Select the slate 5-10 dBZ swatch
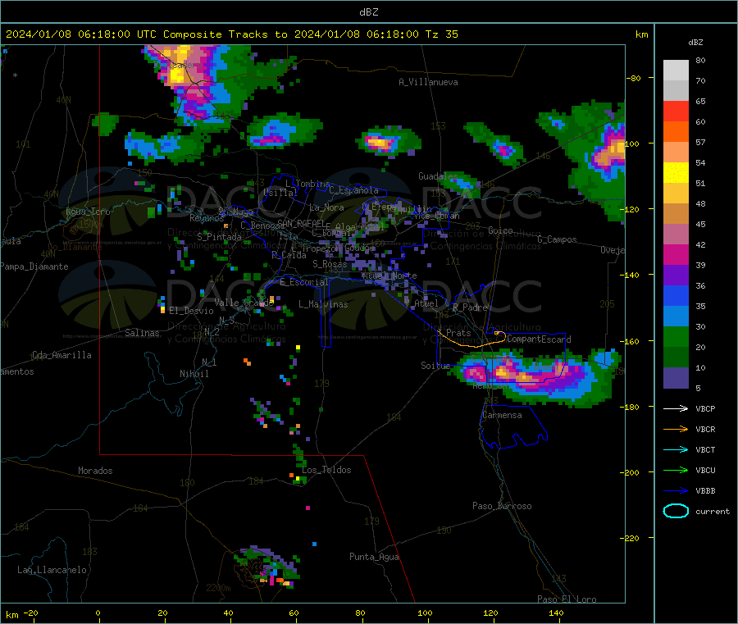 pyautogui.click(x=676, y=378)
